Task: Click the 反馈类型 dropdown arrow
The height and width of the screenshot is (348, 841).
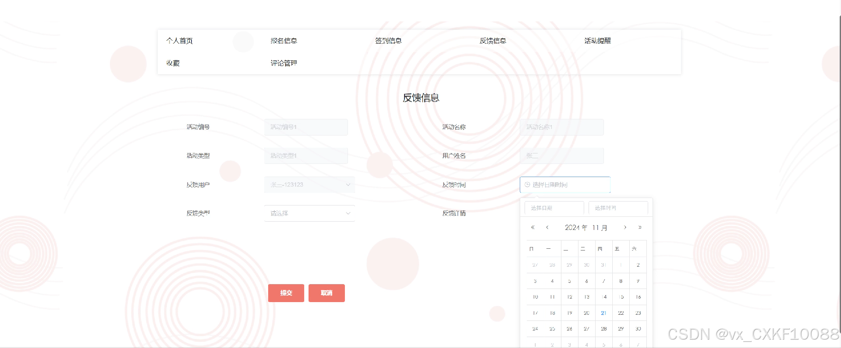Action: point(348,213)
